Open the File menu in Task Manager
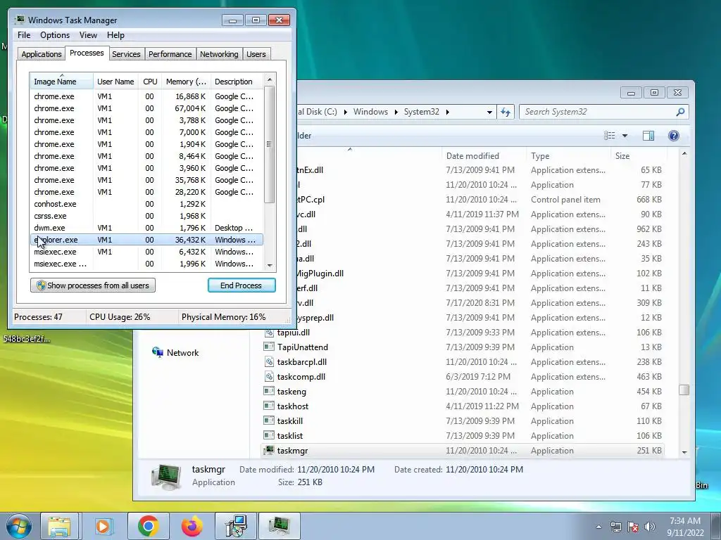 click(24, 35)
